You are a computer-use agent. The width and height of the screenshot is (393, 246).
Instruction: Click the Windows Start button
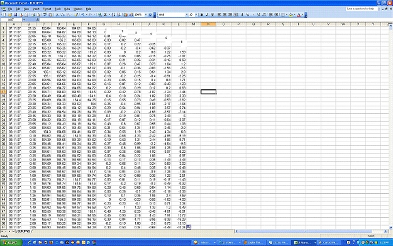point(11,242)
